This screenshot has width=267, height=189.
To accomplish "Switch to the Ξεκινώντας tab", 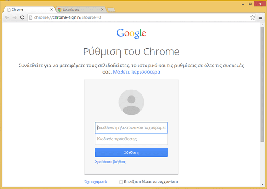I will (81, 9).
